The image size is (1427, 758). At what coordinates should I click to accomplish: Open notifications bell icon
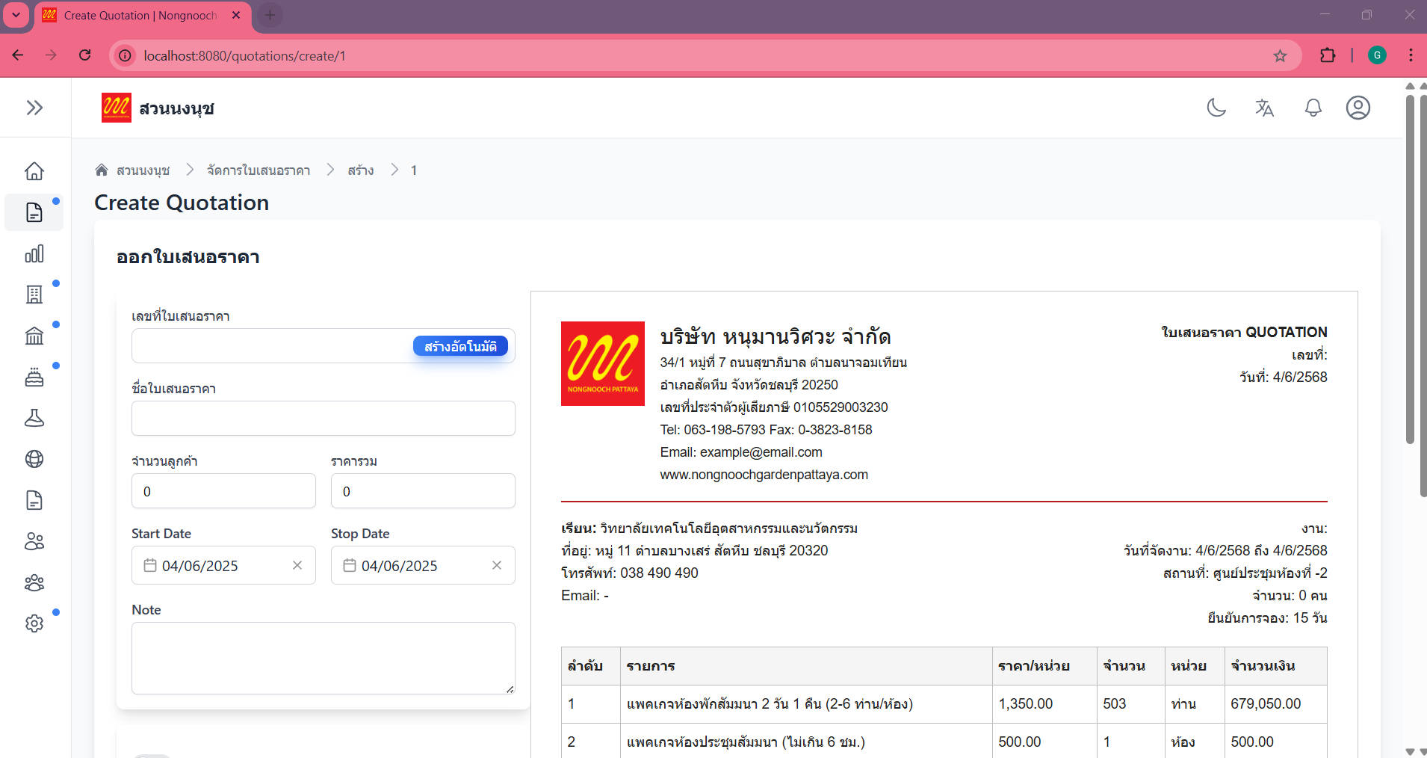click(1313, 108)
